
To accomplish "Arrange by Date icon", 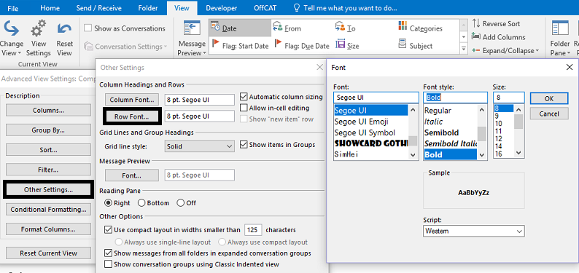I will point(216,28).
